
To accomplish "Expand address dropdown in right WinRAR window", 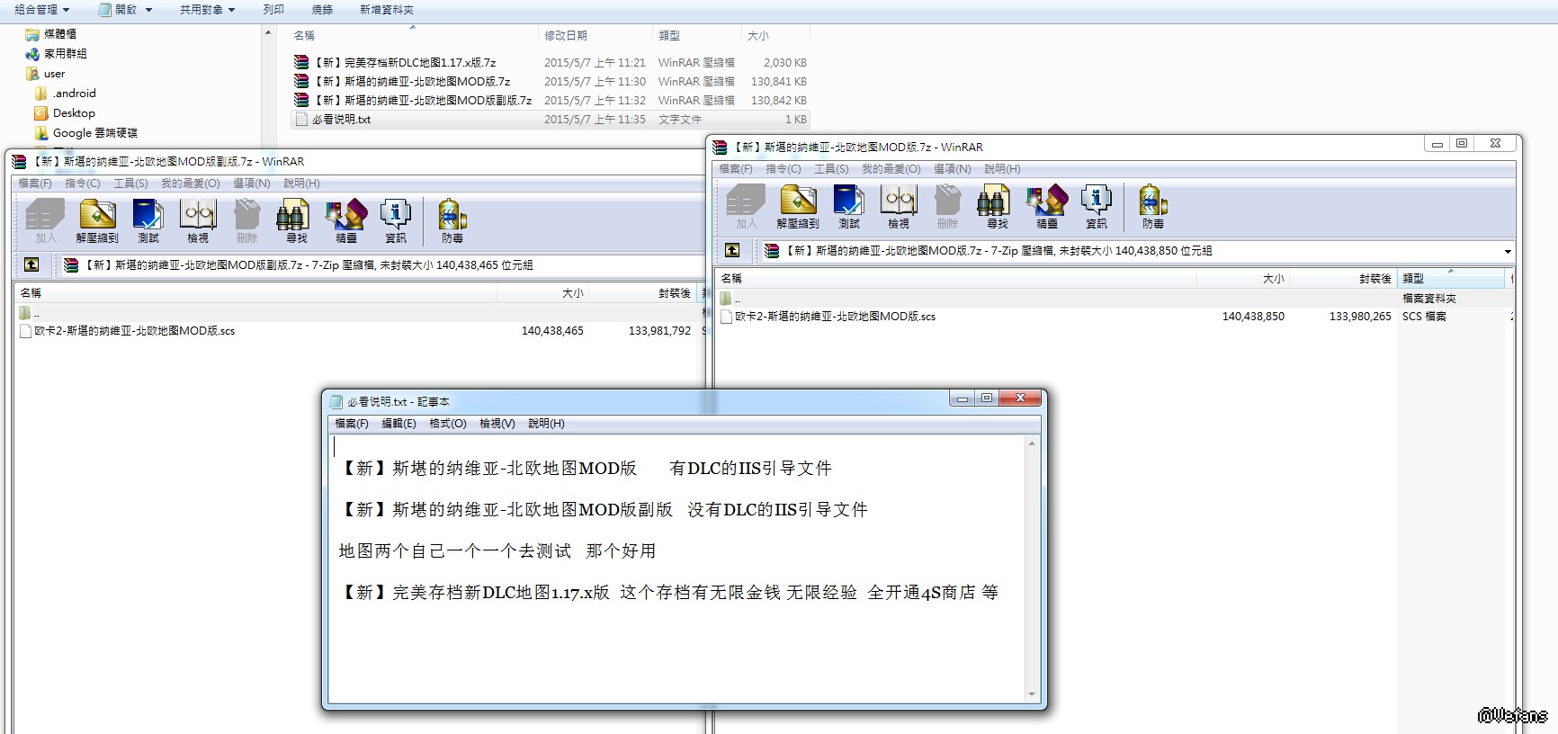I will (1508, 251).
